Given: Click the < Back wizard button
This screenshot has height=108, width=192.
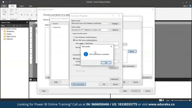Looking at the screenshot, I should click(124, 91).
